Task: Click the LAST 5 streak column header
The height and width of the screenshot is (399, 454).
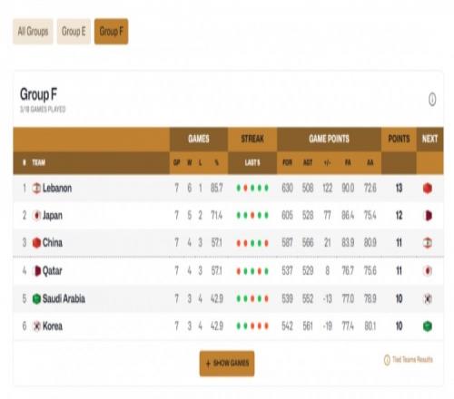Action: tap(252, 162)
